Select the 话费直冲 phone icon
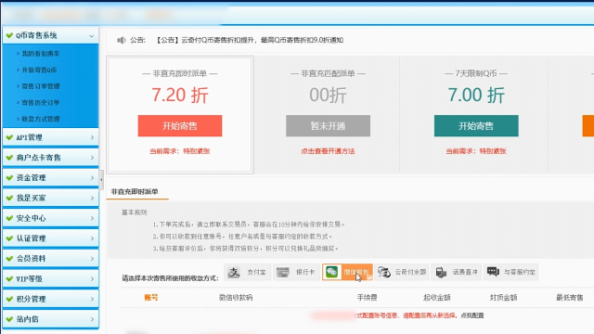The image size is (594, 334). pyautogui.click(x=441, y=272)
